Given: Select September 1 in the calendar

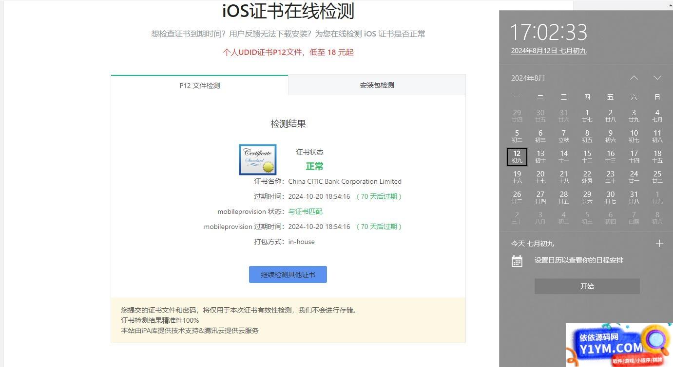Looking at the screenshot, I should 657,197.
